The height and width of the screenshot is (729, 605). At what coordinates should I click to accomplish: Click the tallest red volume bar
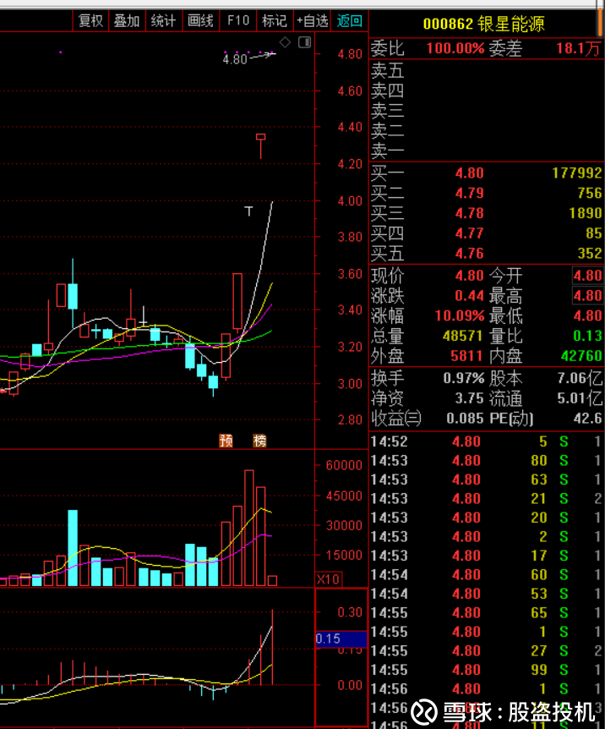(249, 528)
